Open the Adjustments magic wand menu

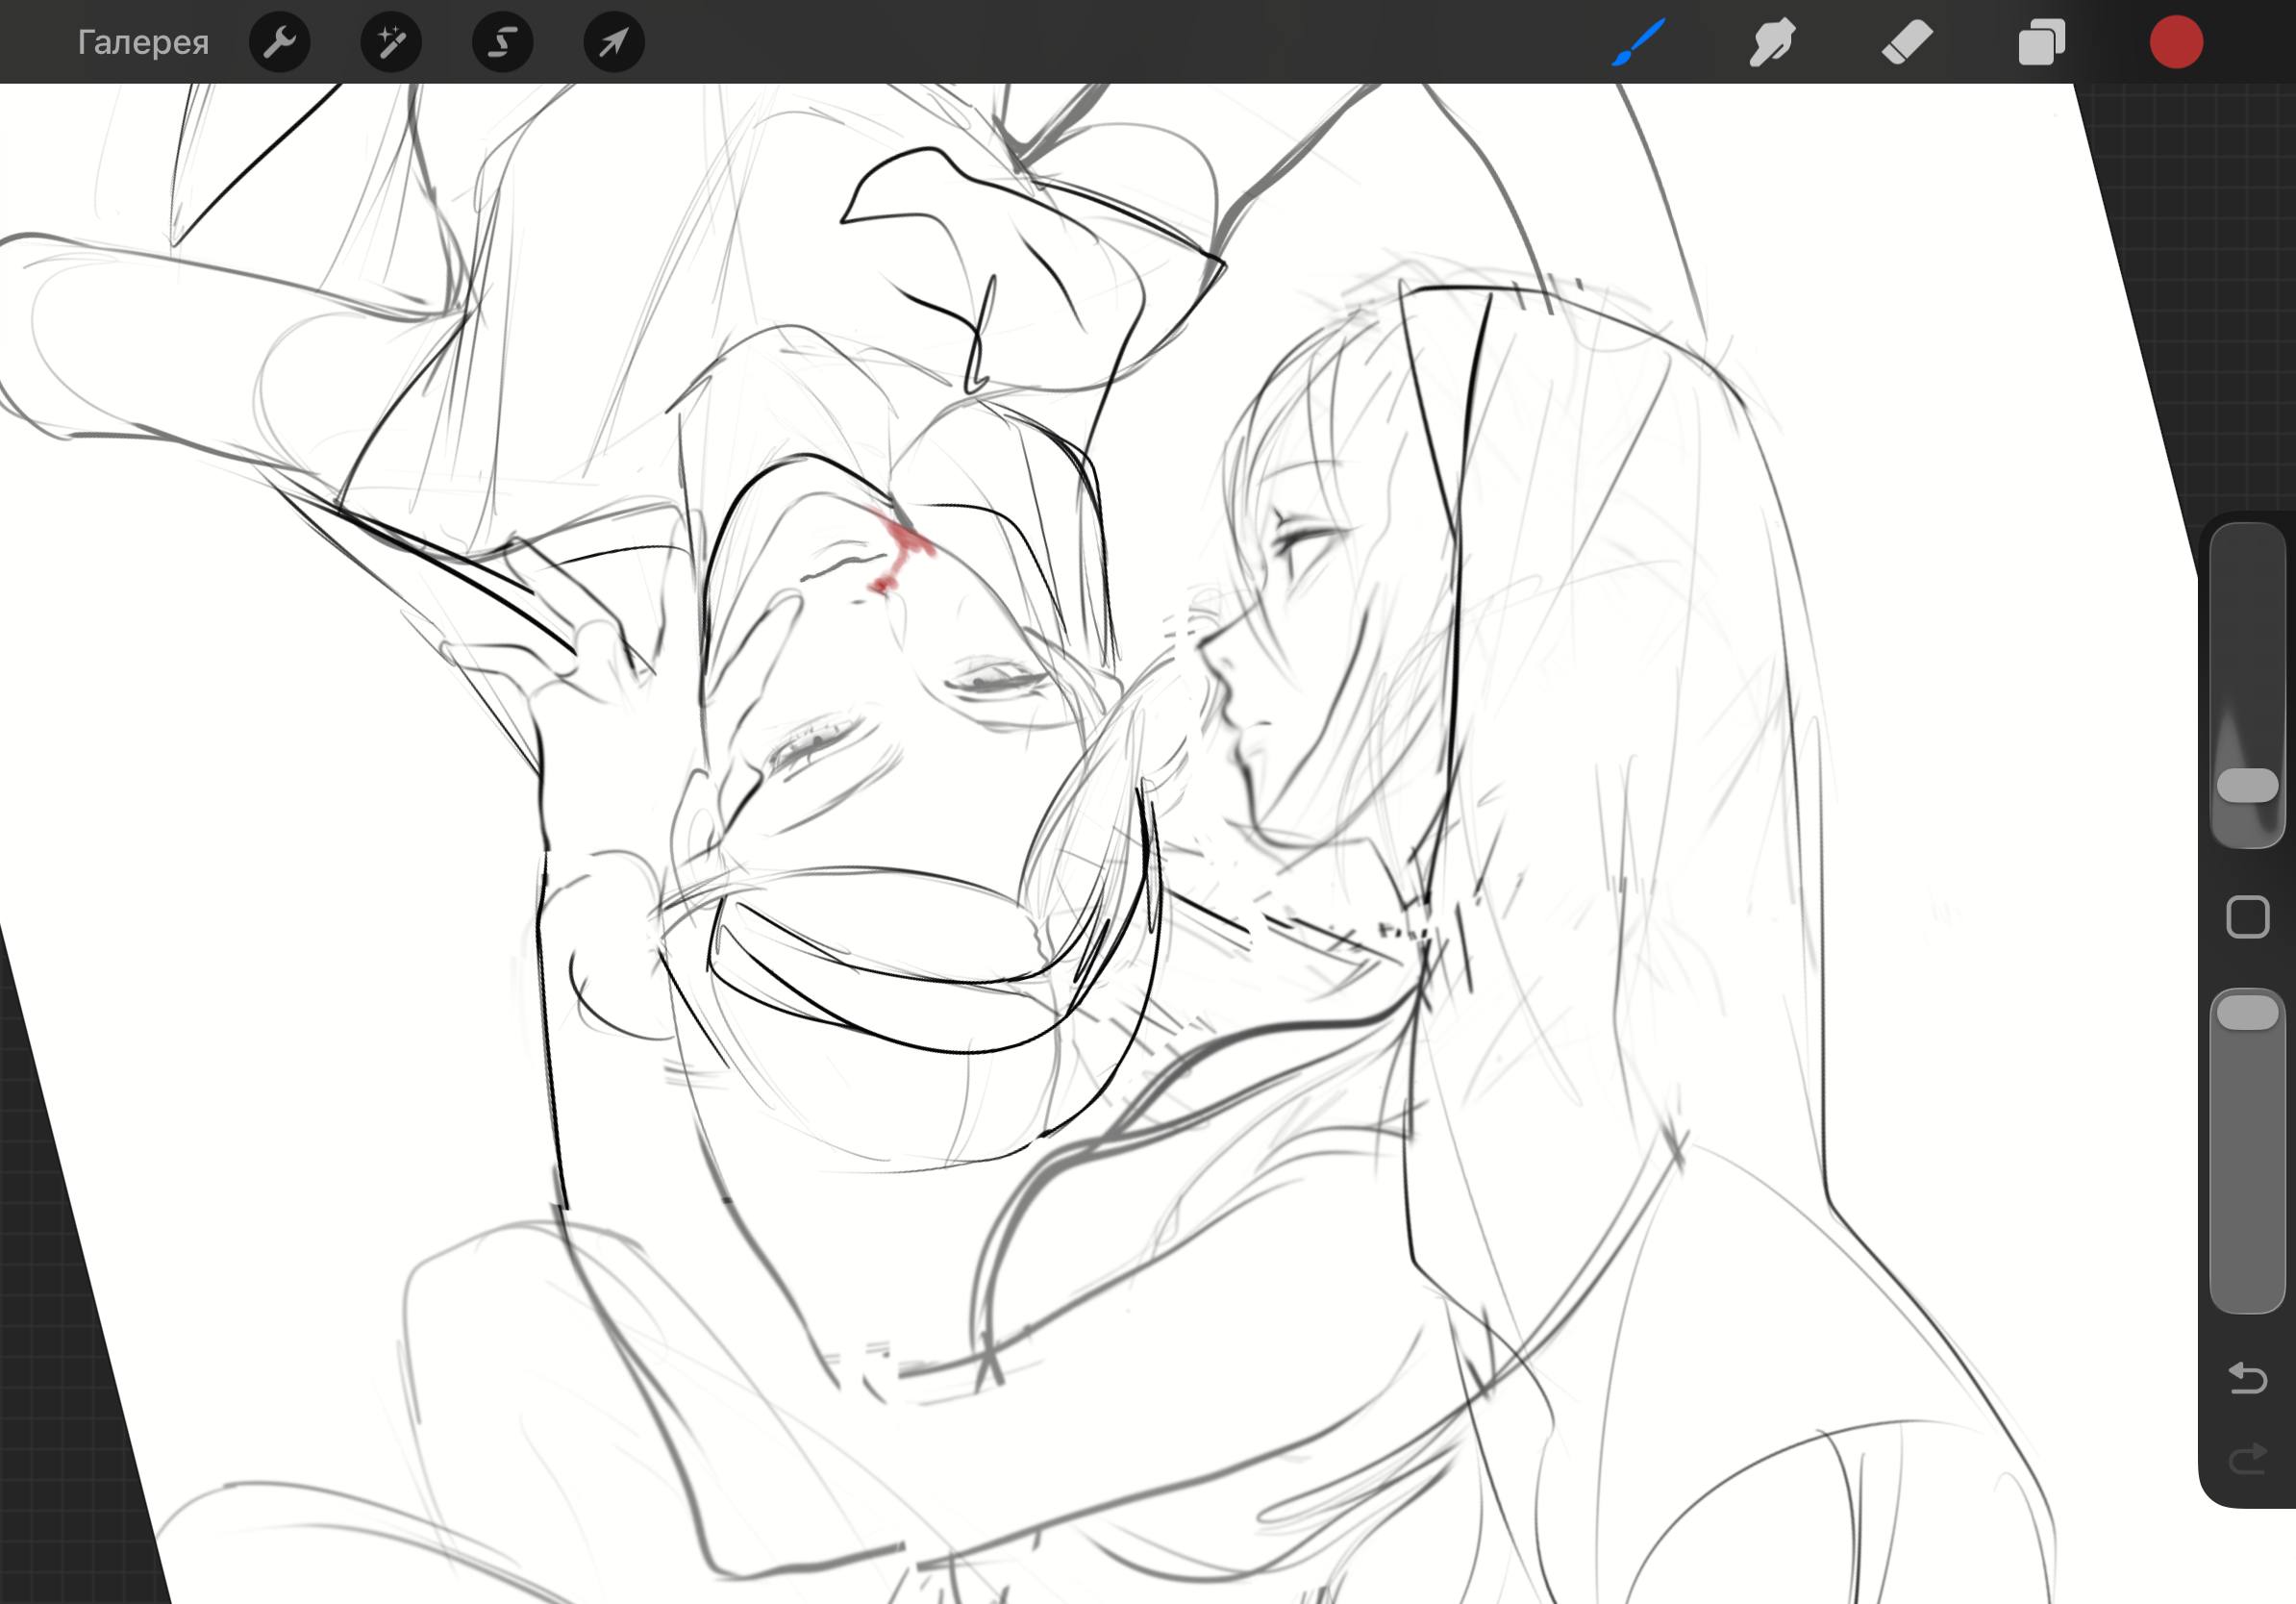click(x=391, y=42)
